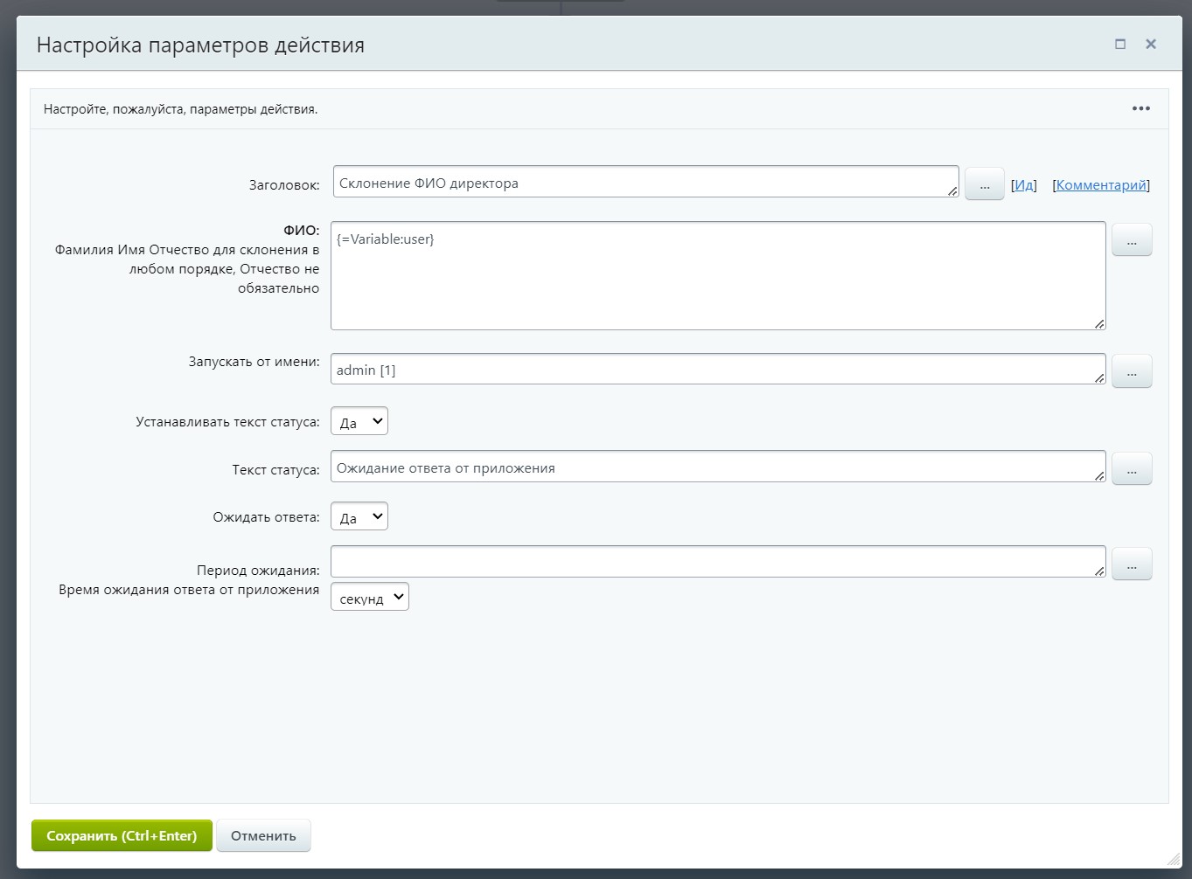Click the Ид link
Screen dimensions: 1192x879
(1024, 185)
